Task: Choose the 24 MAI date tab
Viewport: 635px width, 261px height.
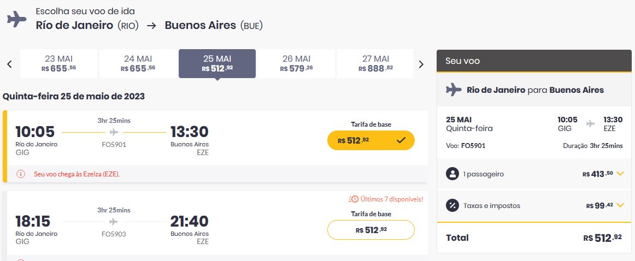Action: [x=138, y=63]
